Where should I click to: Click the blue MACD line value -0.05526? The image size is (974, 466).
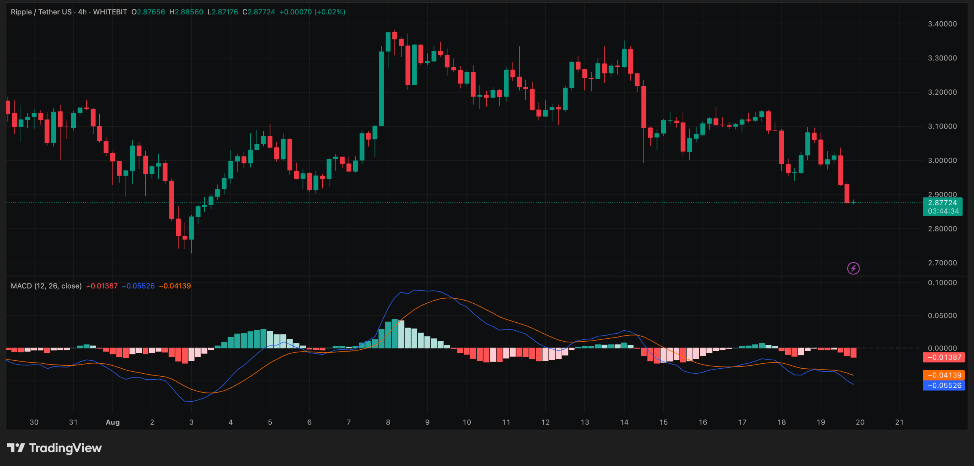pyautogui.click(x=139, y=286)
